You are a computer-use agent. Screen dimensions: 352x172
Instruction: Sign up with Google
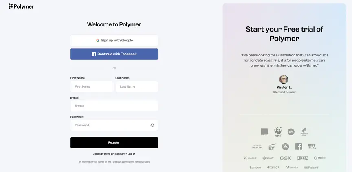114,41
